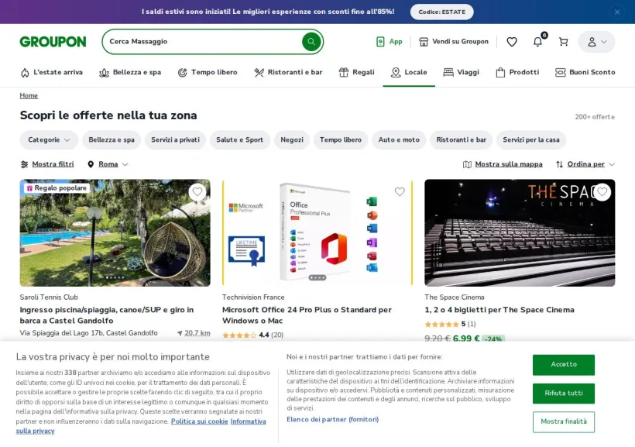Go to Home breadcrumb link
The height and width of the screenshot is (447, 635).
29,95
